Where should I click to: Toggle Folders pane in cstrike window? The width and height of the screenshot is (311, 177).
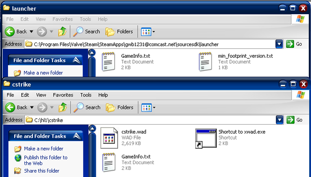click(120, 107)
